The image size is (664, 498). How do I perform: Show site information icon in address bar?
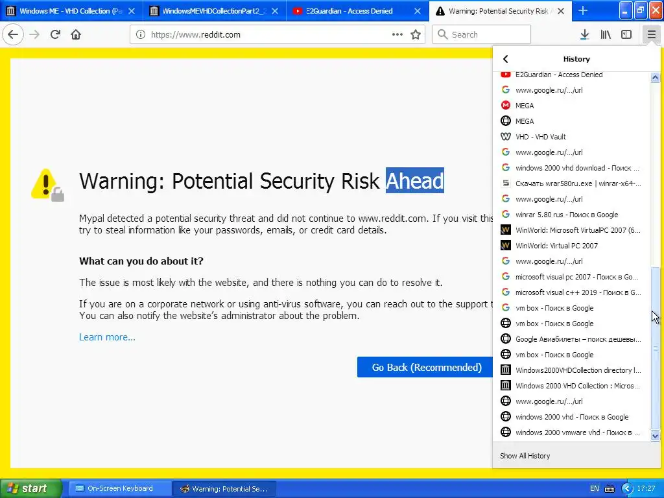[x=141, y=35]
